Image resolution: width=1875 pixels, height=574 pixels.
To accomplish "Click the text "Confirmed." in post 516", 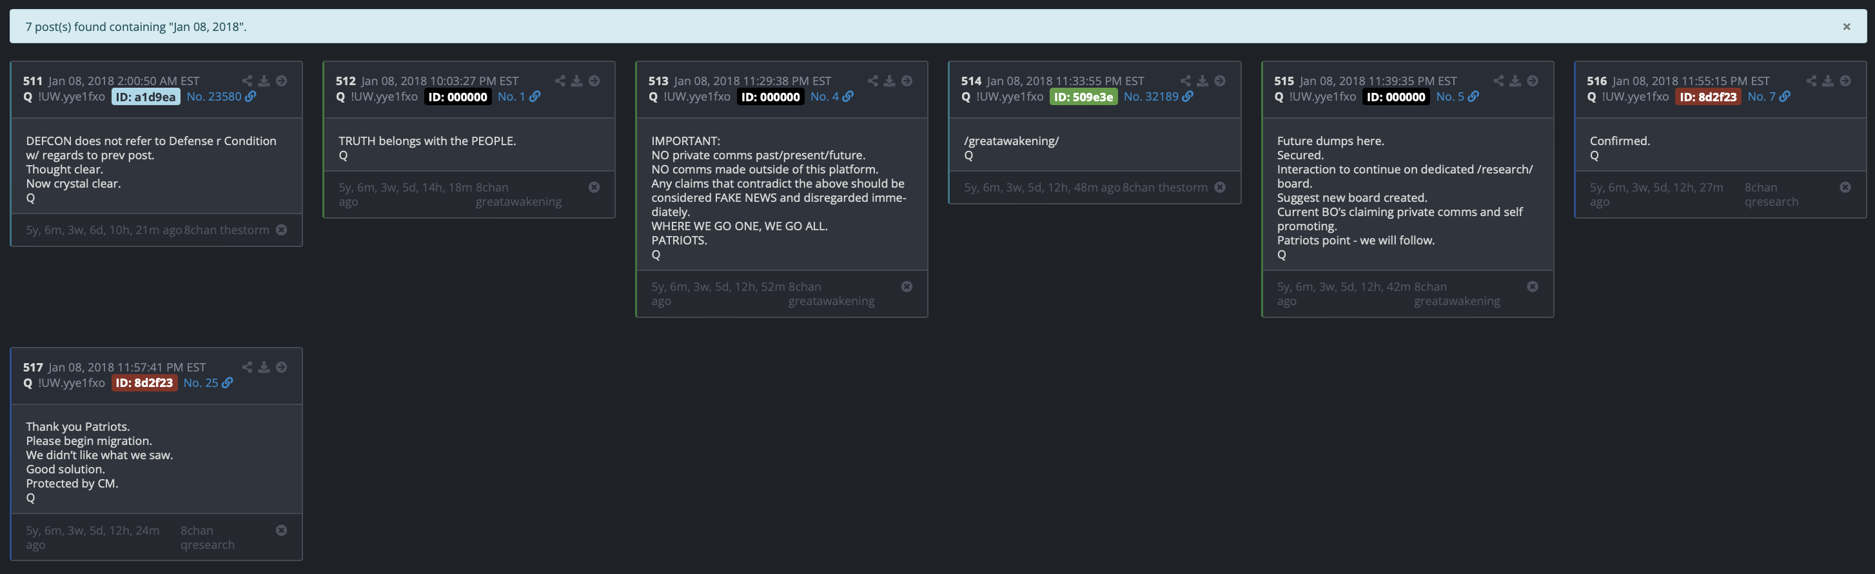I will (1620, 141).
